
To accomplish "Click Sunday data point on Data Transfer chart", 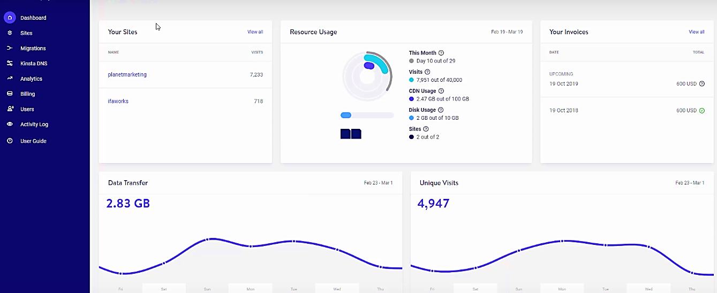I will (207, 239).
